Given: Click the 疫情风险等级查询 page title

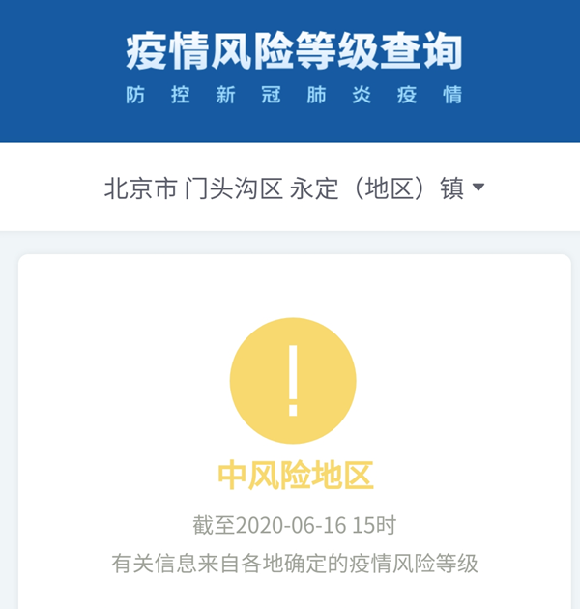Looking at the screenshot, I should pos(294,51).
